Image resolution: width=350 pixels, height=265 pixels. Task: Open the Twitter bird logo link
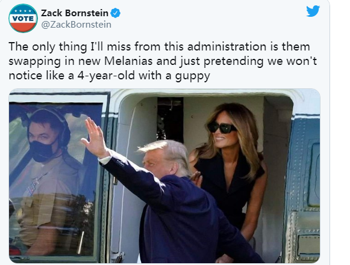point(313,11)
